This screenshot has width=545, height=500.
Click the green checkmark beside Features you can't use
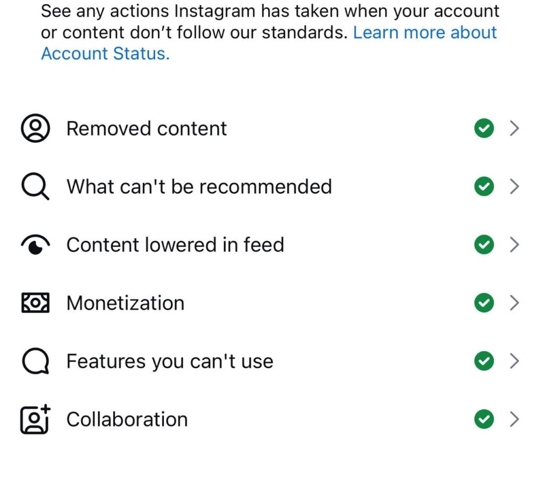(484, 361)
